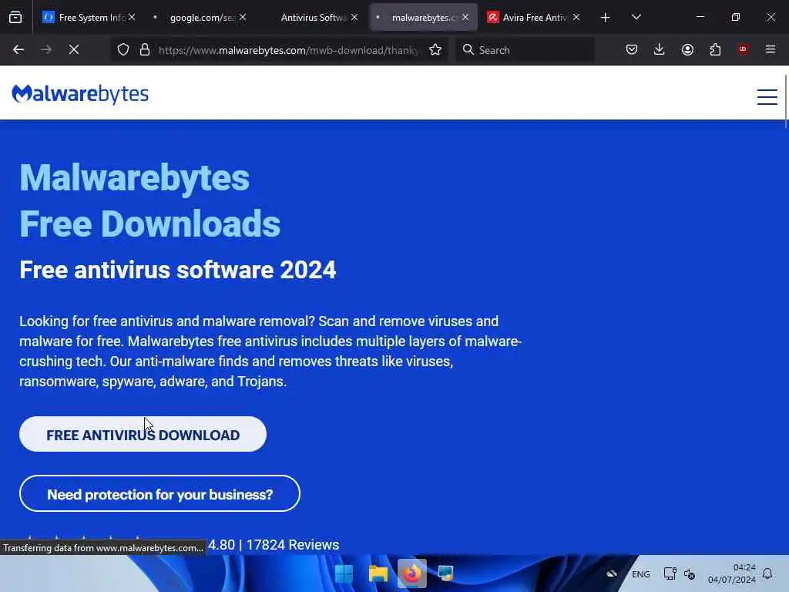Open network status tray icon
The height and width of the screenshot is (592, 789).
pos(670,573)
